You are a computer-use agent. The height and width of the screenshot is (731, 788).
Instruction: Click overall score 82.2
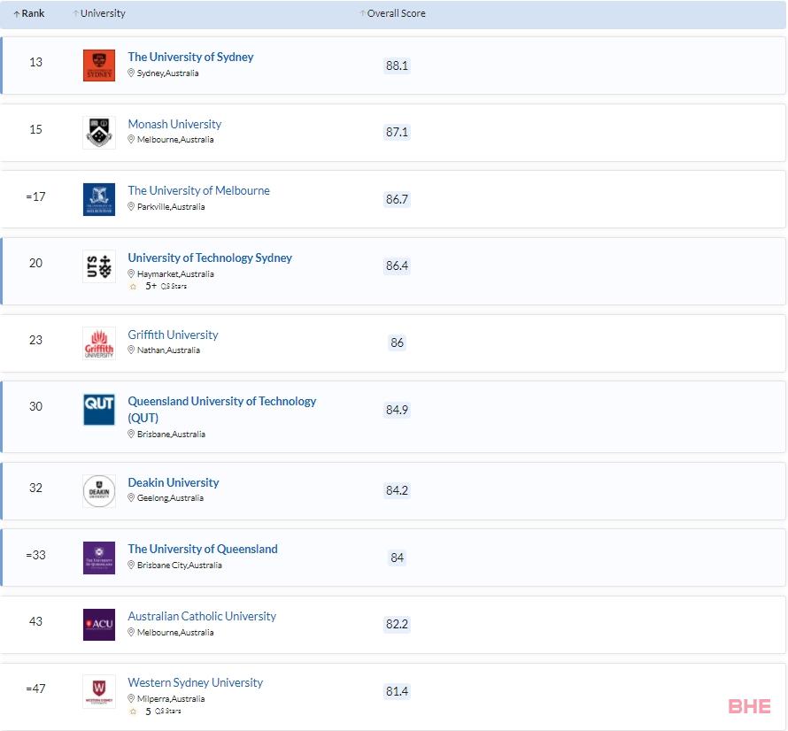pyautogui.click(x=397, y=625)
